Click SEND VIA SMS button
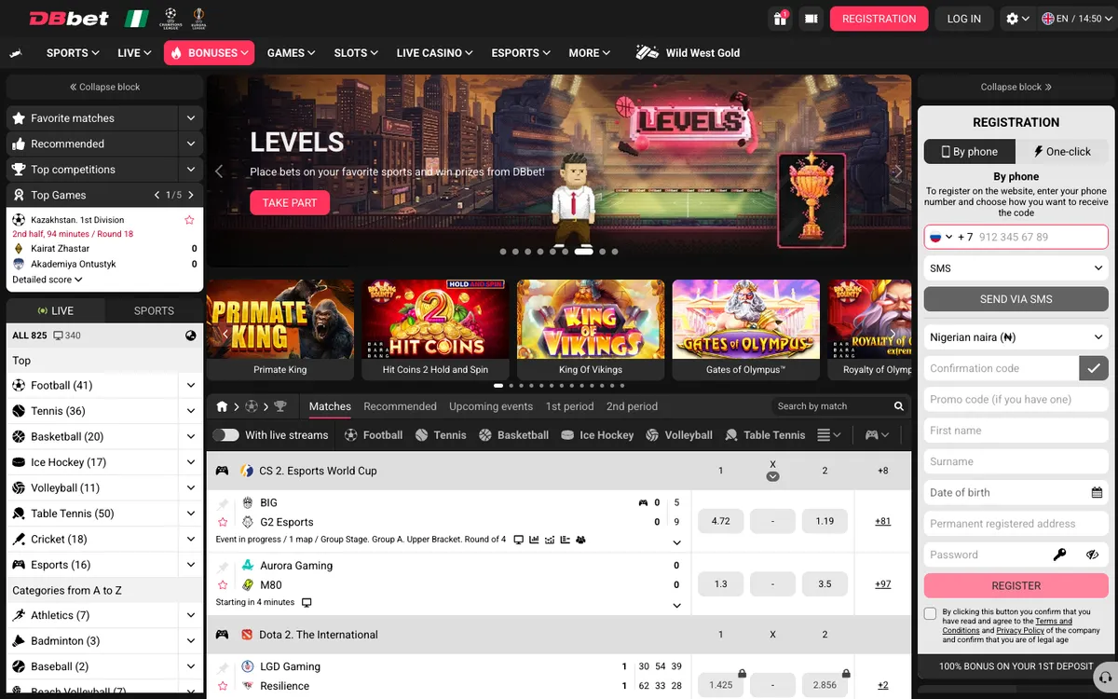The width and height of the screenshot is (1118, 699). pos(1016,299)
